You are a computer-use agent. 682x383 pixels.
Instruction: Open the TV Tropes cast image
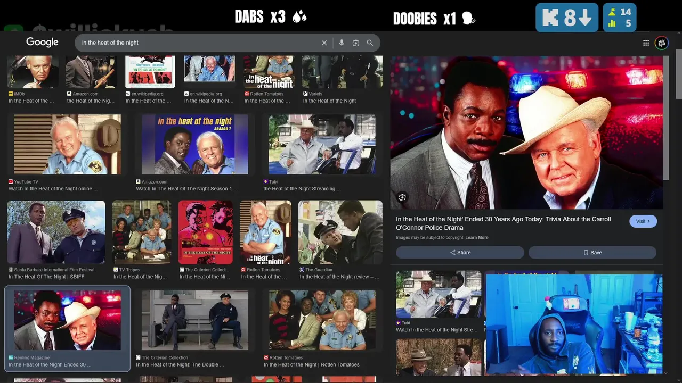pos(142,232)
